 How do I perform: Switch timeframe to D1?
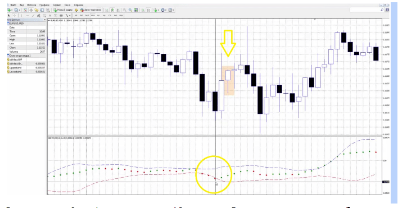(110, 16)
